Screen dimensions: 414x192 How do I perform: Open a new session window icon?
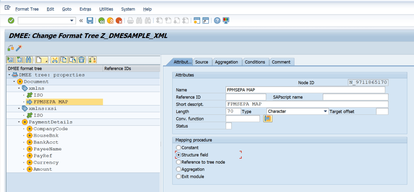coord(197,21)
